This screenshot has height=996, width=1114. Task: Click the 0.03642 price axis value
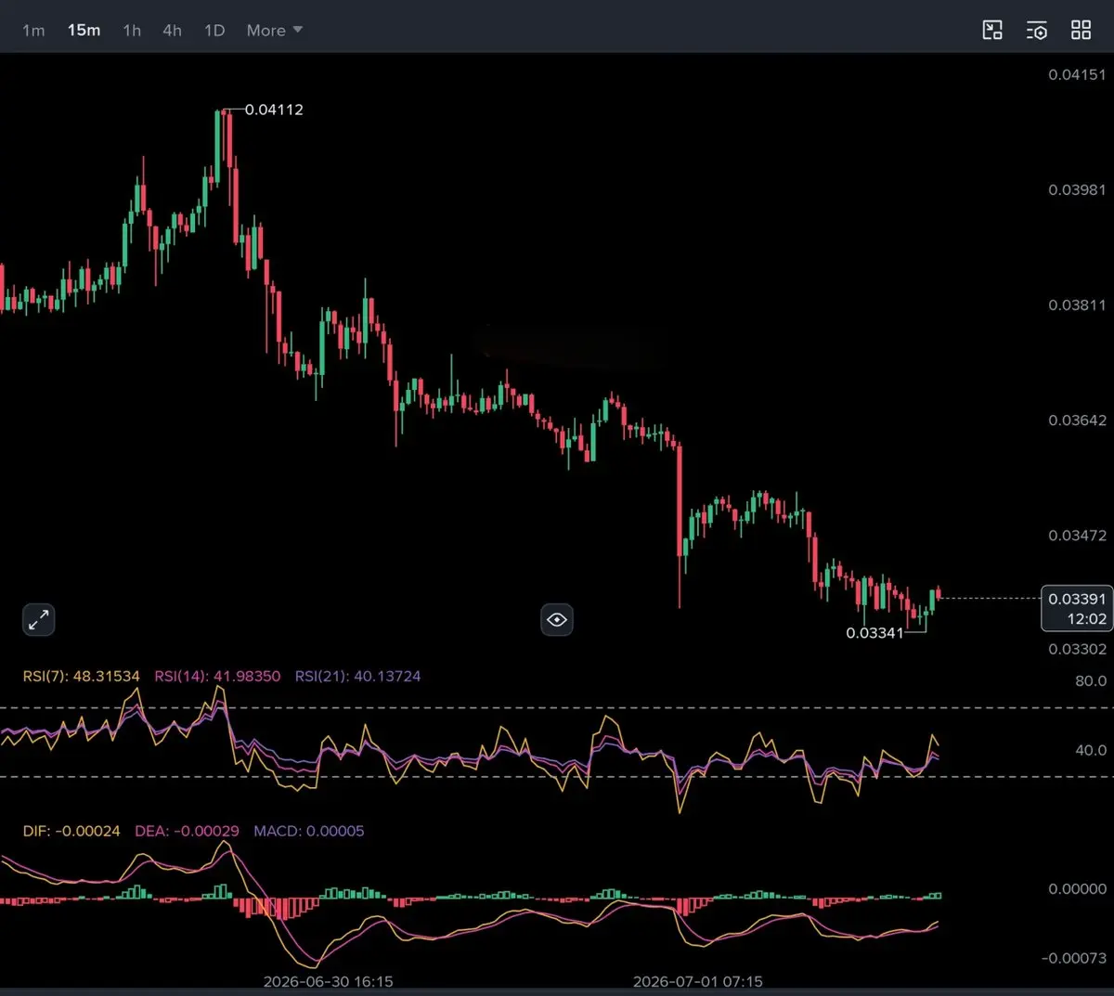[1077, 420]
